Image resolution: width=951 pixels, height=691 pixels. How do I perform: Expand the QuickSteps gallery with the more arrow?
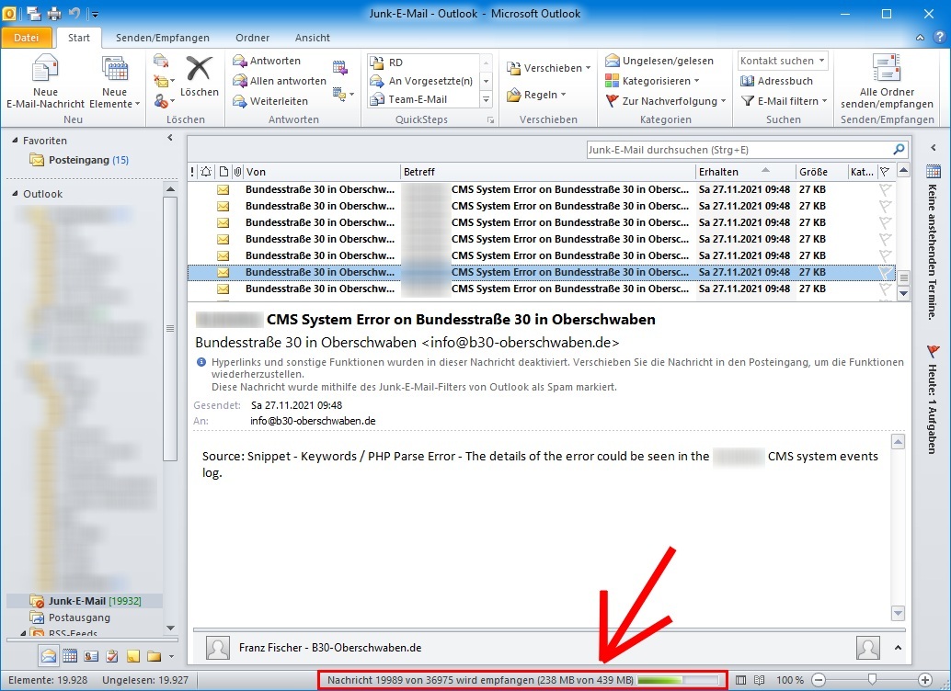click(x=486, y=99)
